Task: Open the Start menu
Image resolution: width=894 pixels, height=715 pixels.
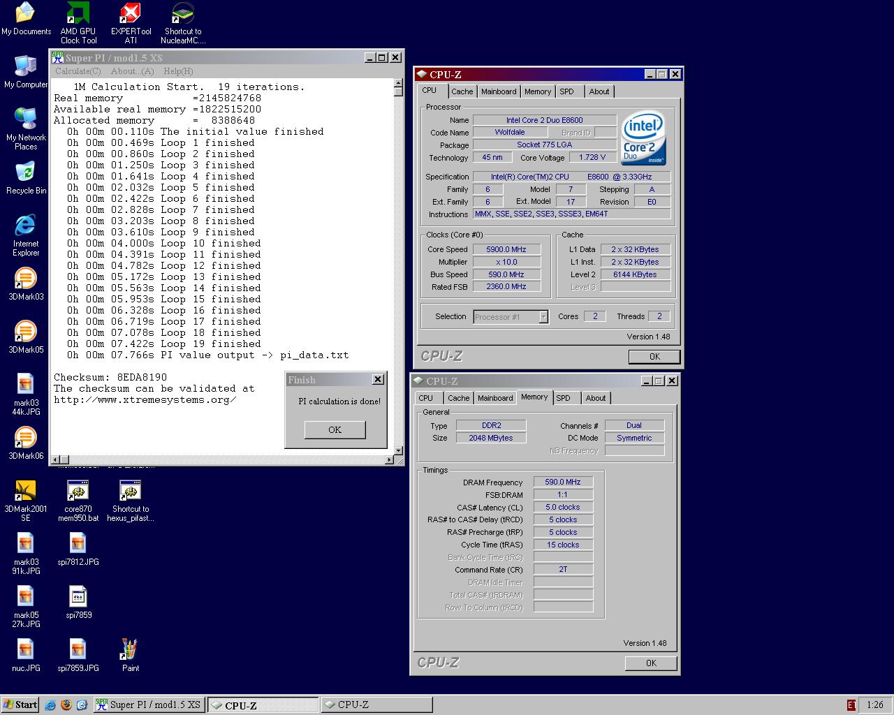Action: coord(20,705)
